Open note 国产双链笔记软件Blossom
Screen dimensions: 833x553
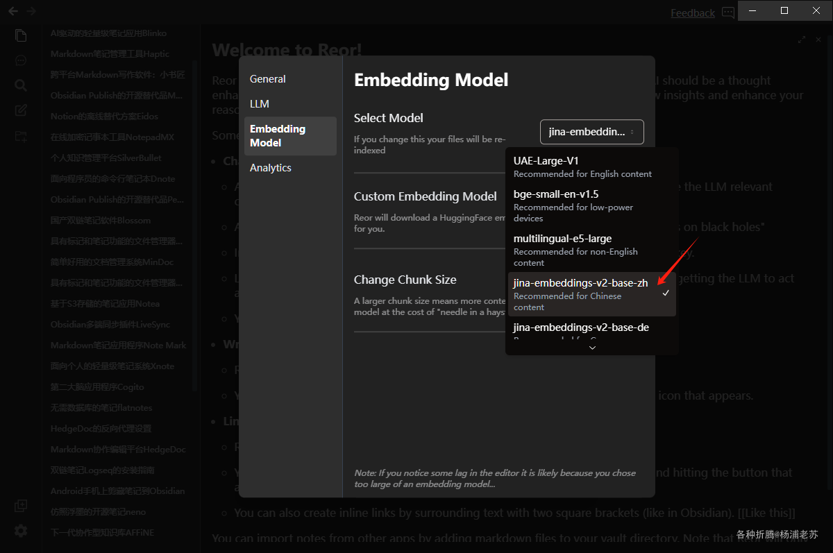point(100,221)
